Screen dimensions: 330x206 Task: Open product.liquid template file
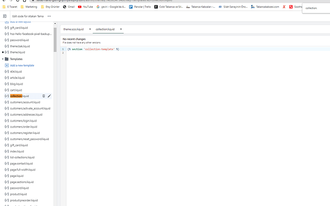(x=18, y=194)
